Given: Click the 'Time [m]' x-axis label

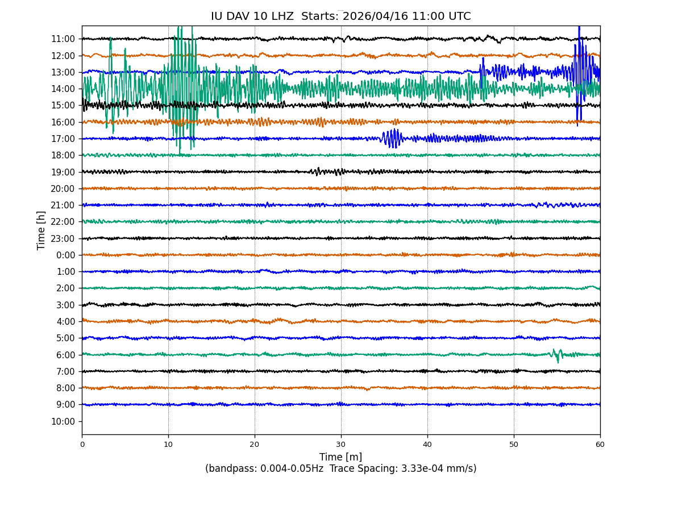Looking at the screenshot, I should tap(340, 457).
